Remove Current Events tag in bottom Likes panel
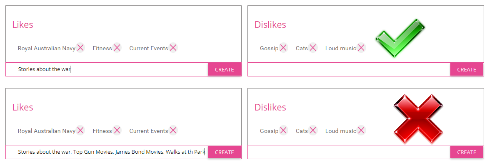This screenshot has width=492, height=167. pos(173,130)
